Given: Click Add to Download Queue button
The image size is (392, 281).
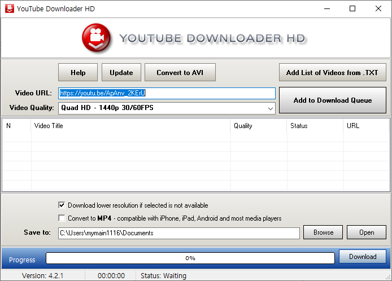Looking at the screenshot, I should (333, 100).
